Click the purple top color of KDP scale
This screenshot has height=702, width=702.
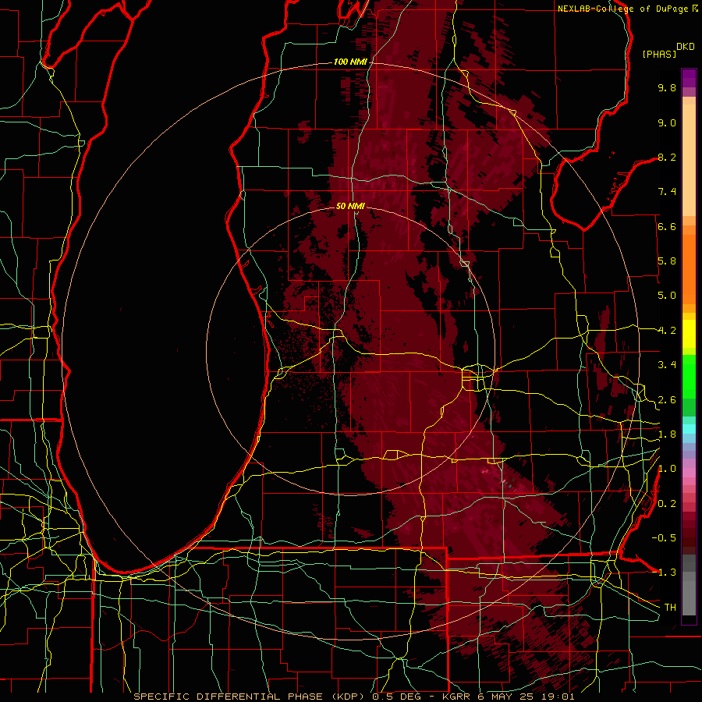coord(689,78)
